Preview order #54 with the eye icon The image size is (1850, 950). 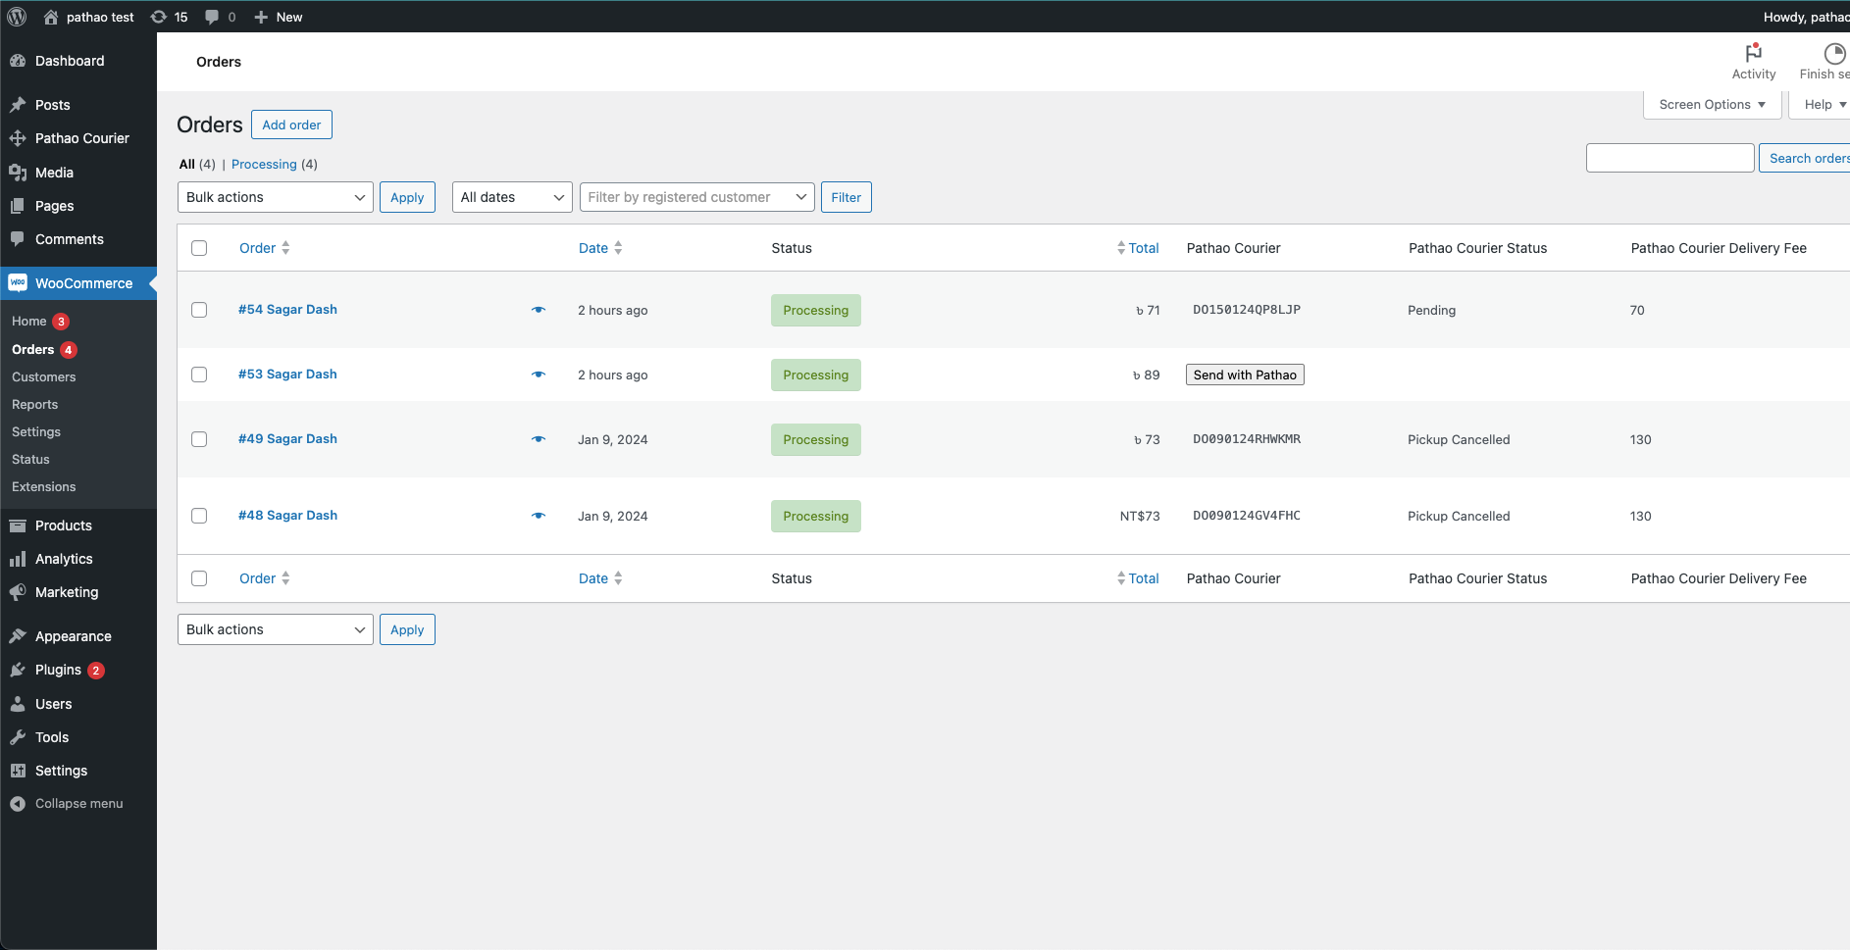tap(539, 310)
